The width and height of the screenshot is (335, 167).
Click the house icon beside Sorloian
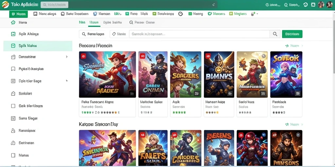(13, 93)
